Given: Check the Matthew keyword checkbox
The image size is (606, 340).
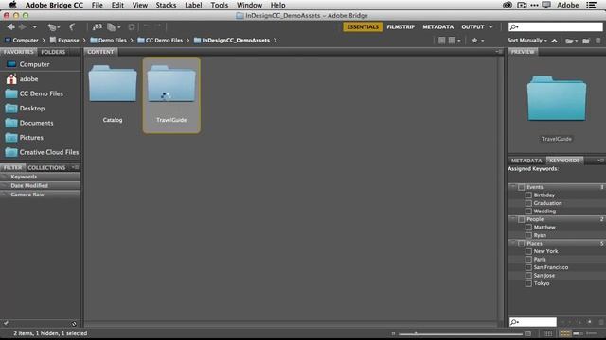Looking at the screenshot, I should pos(528,227).
